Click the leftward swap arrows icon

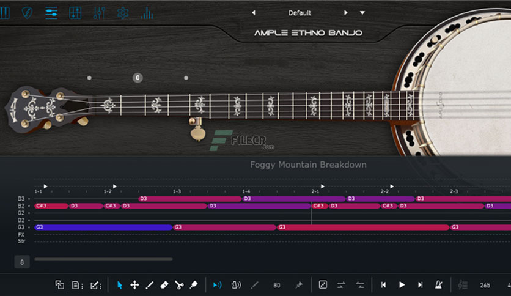(360, 285)
